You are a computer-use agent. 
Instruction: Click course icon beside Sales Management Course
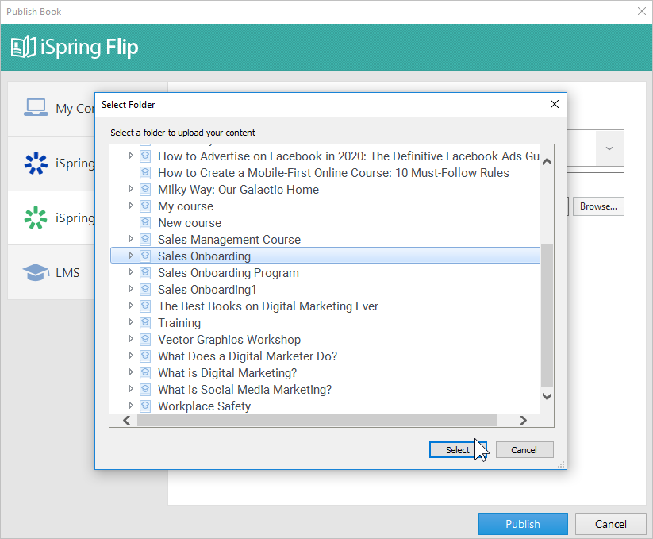[145, 239]
